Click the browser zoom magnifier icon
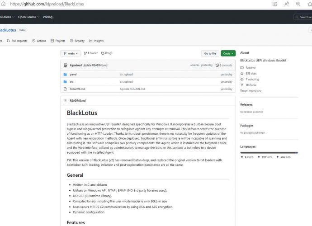Viewport: 312px width, 226px height. coord(298,4)
